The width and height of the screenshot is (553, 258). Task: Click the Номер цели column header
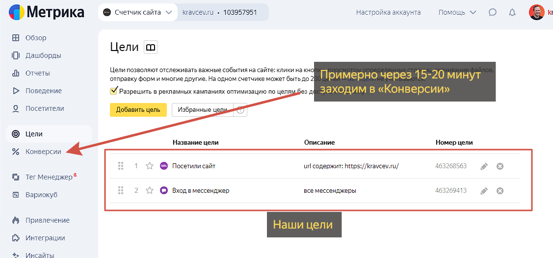click(x=454, y=142)
